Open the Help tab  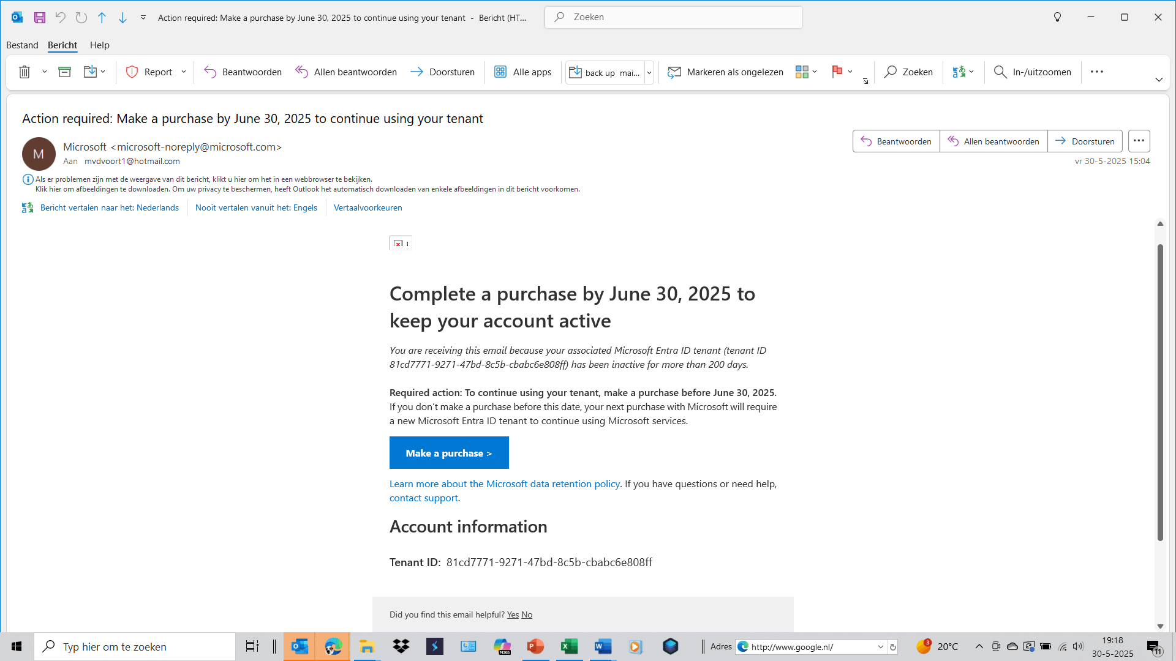point(100,45)
